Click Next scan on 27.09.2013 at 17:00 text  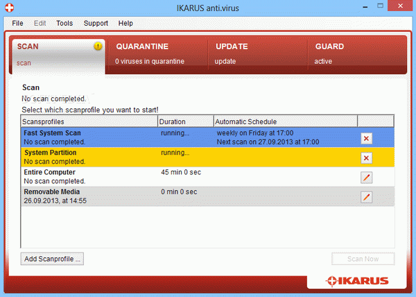(x=268, y=142)
